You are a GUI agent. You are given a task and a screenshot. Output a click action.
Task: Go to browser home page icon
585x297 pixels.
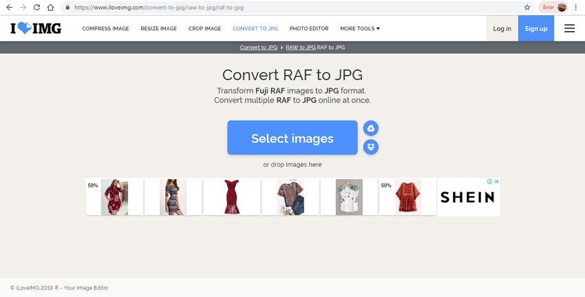click(50, 8)
